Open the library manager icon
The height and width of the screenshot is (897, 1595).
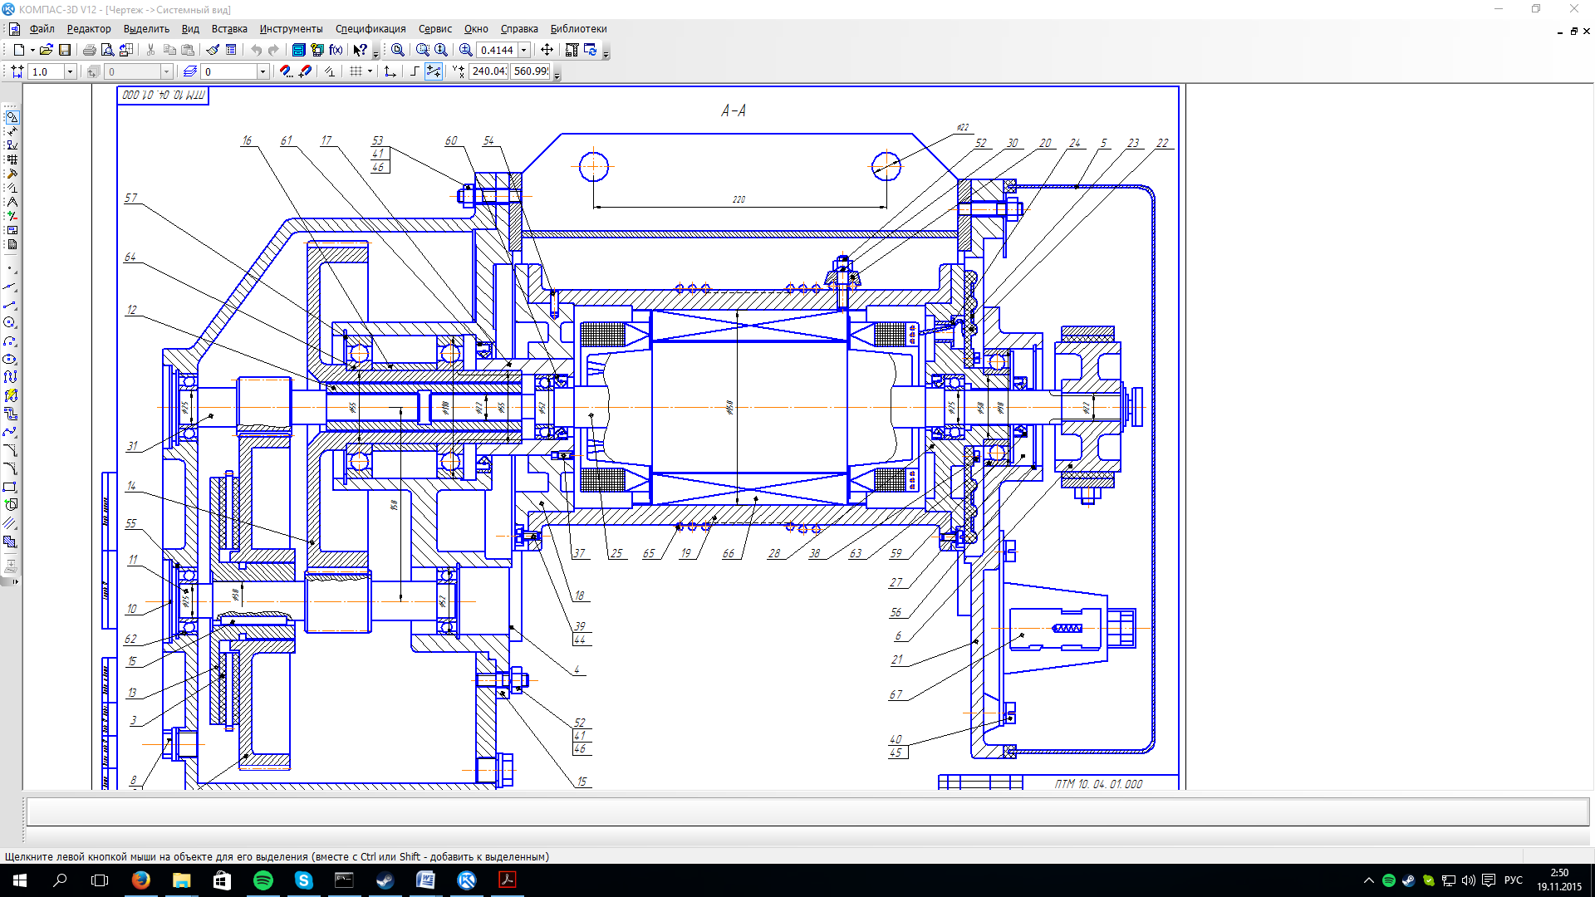coord(299,50)
